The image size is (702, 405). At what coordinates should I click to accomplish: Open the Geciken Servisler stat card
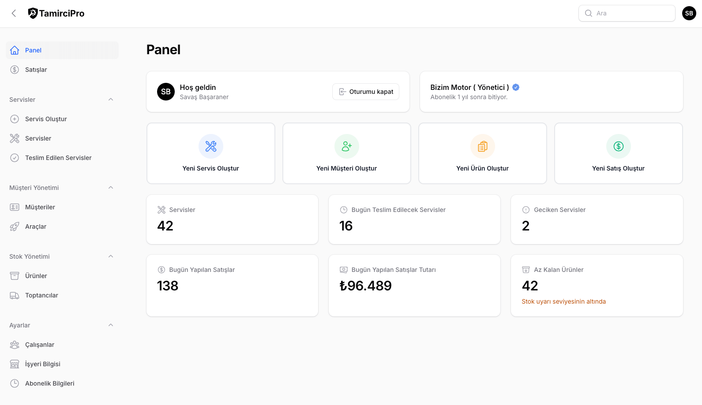(597, 219)
